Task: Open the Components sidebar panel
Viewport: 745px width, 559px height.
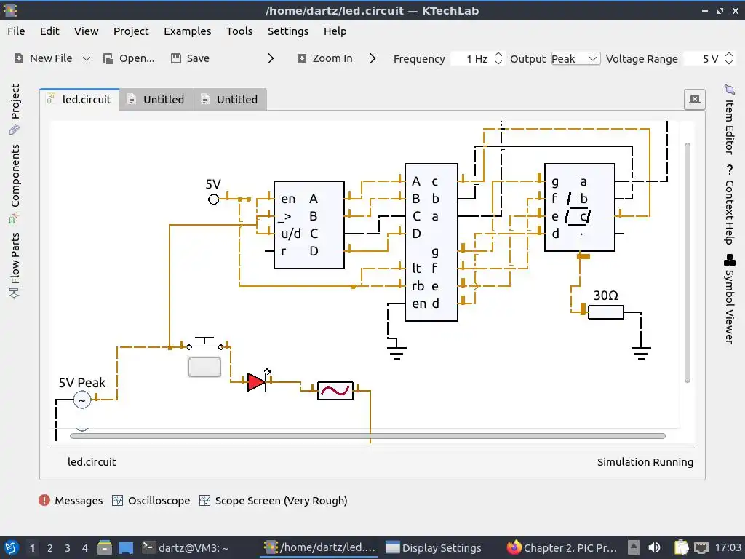Action: (x=15, y=183)
